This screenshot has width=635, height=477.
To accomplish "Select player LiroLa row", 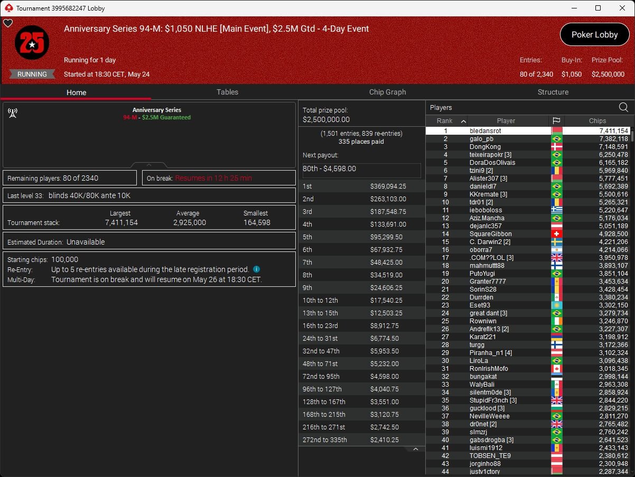I will (x=527, y=360).
